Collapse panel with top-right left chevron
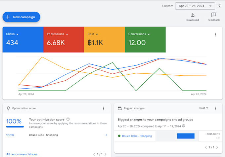This screenshot has height=157, width=225. (220, 6)
